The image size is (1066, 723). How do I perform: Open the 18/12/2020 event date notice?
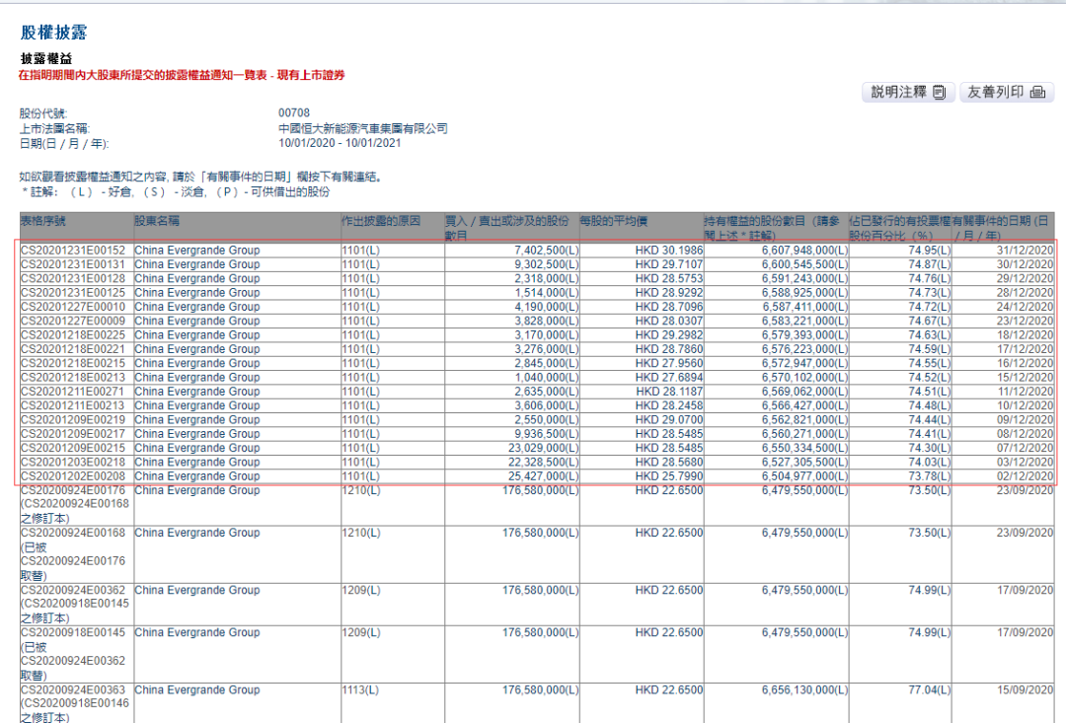click(x=1025, y=335)
